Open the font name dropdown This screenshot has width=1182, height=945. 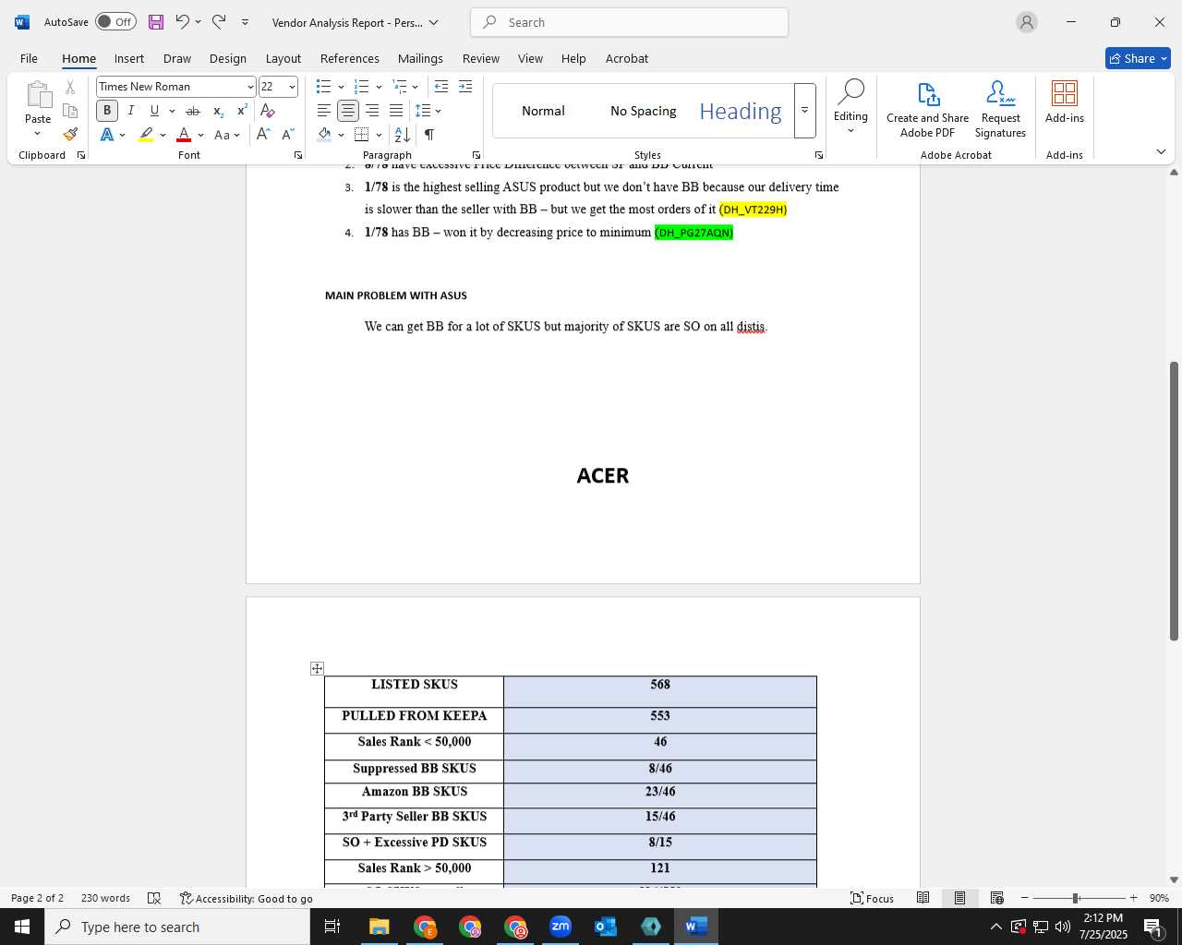(249, 87)
